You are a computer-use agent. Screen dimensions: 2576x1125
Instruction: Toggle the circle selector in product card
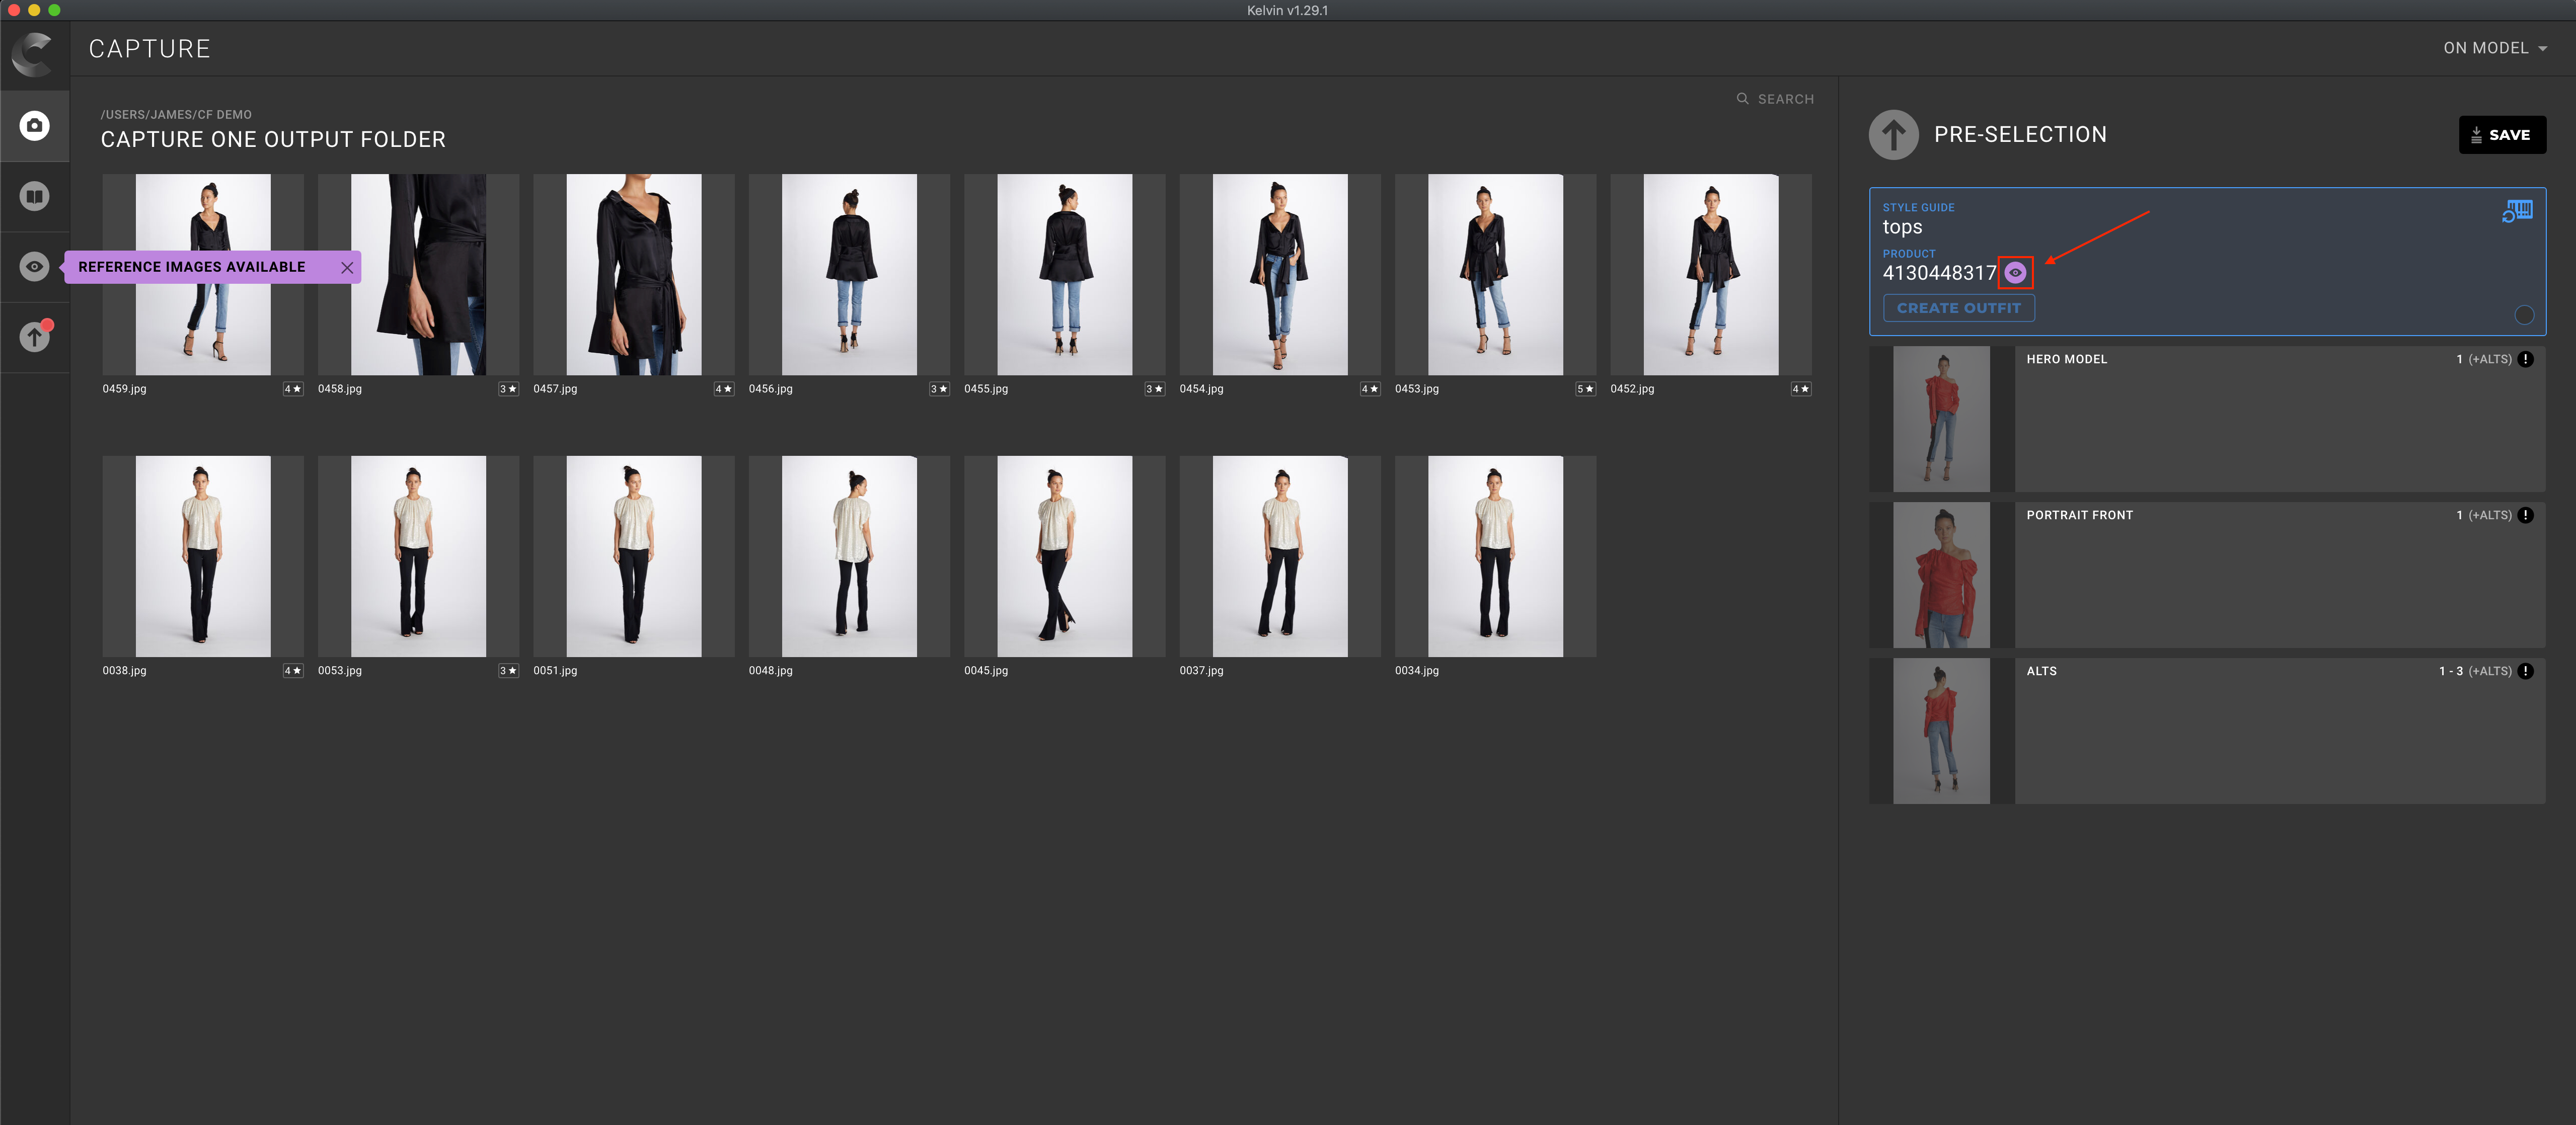pyautogui.click(x=2523, y=315)
